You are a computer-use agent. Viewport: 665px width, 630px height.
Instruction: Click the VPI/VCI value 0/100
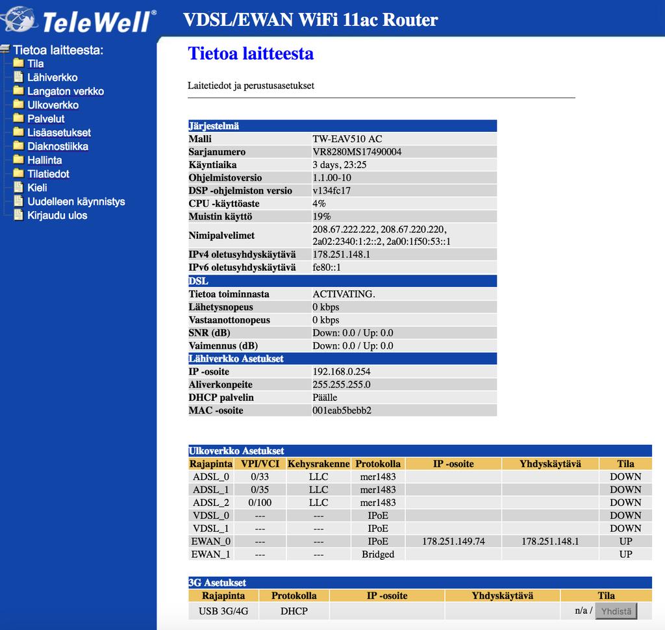pyautogui.click(x=260, y=502)
